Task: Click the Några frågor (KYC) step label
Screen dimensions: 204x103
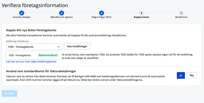Action: 101,17
